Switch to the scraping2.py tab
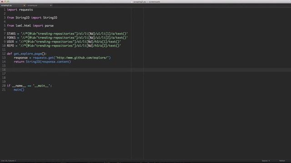This screenshot has height=163, width=291. pyautogui.click(x=6, y=5)
